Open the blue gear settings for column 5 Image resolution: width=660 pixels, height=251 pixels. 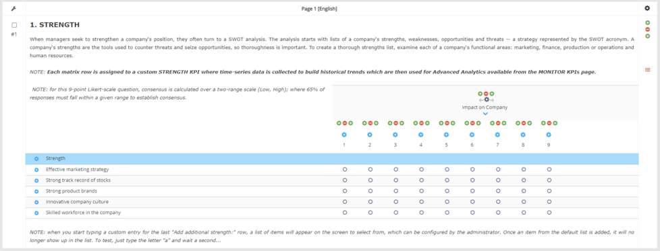[x=446, y=135]
